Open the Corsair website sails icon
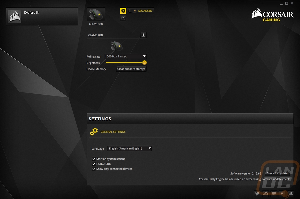Screen dimensions: 300x199 pos(291,193)
